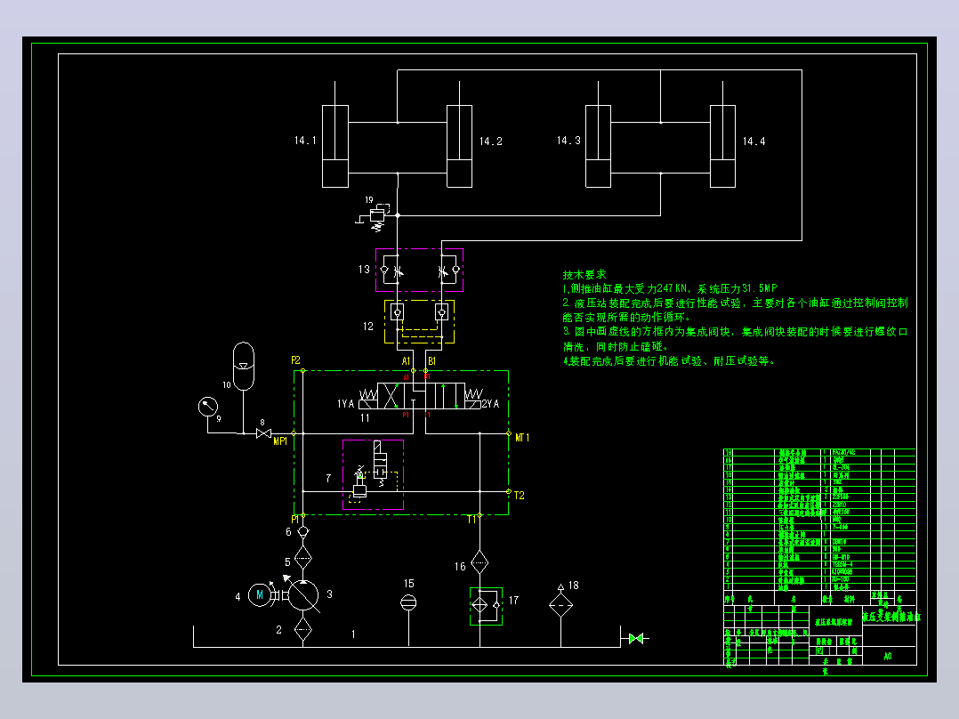This screenshot has height=719, width=959.
Task: Click the accumulator symbol labeled 10
Action: click(244, 366)
